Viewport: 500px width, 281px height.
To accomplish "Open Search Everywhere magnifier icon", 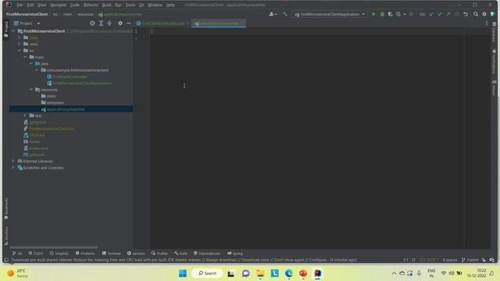I will [476, 14].
